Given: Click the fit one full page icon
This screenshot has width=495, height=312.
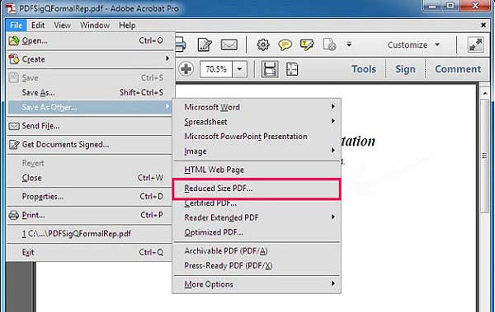Looking at the screenshot, I should click(292, 69).
